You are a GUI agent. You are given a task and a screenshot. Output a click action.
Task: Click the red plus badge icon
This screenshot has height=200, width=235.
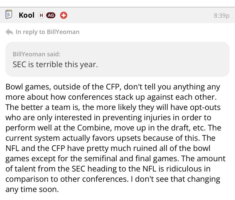click(63, 15)
